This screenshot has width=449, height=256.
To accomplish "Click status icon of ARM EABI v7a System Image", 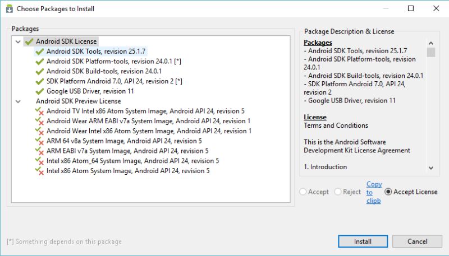I will click(x=39, y=151).
